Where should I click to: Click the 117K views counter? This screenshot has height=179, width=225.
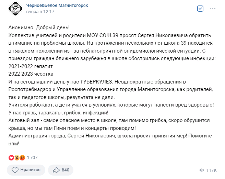(211, 170)
